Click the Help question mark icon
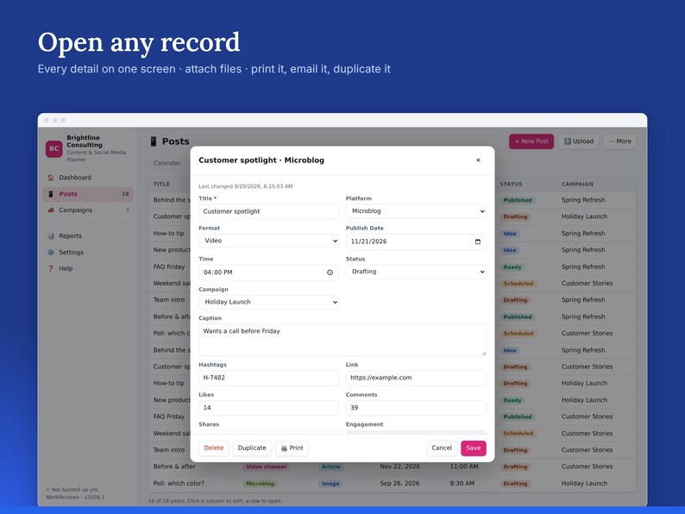The height and width of the screenshot is (514, 685). click(x=51, y=268)
